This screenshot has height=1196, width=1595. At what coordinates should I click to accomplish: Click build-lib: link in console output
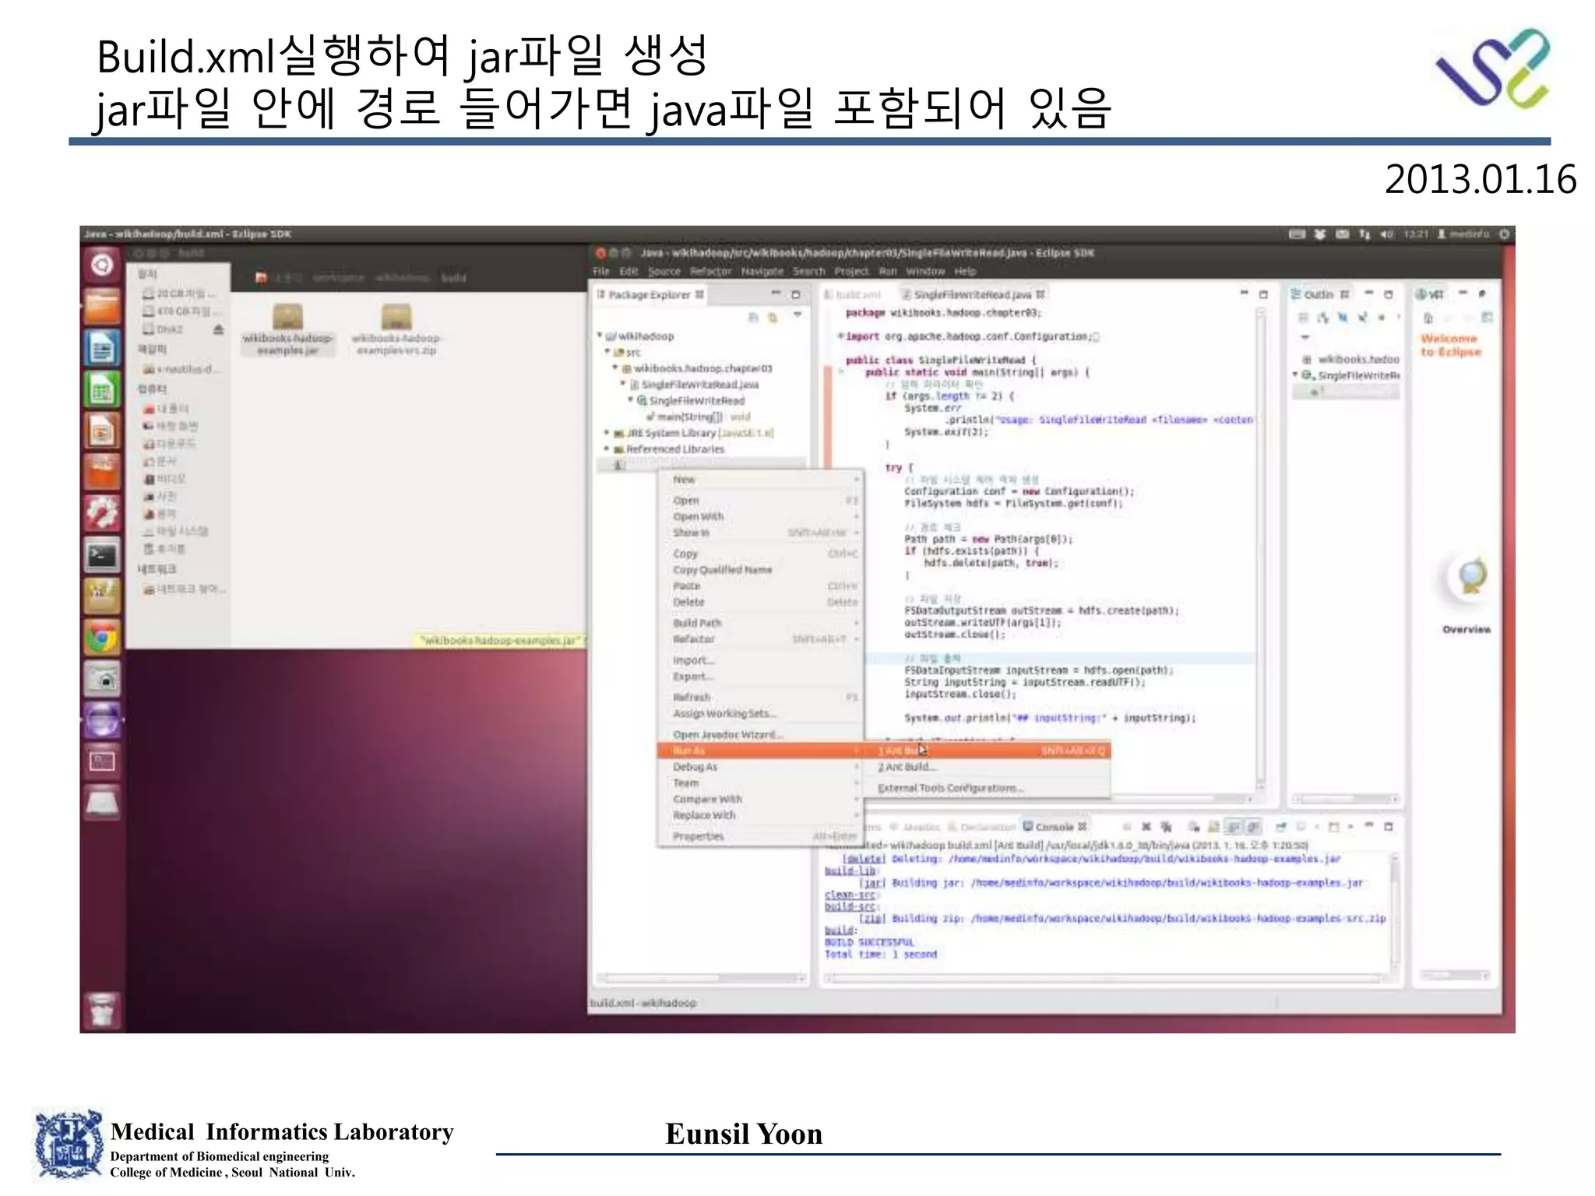850,871
